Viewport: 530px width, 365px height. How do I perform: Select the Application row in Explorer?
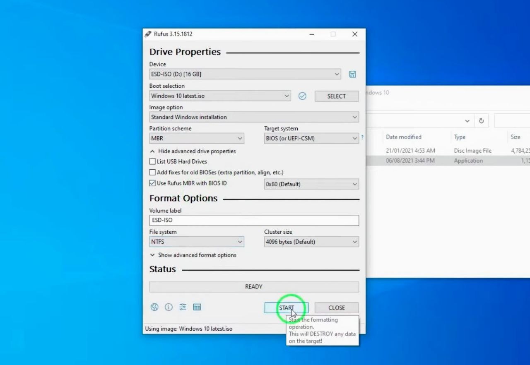tap(448, 161)
